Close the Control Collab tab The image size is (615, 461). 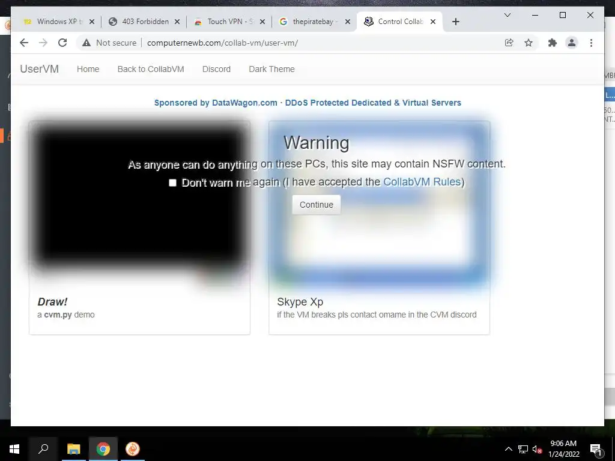pyautogui.click(x=433, y=22)
